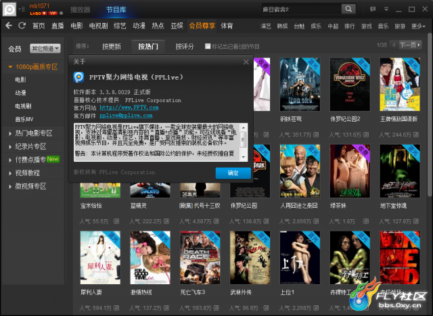Viewport: 433px width, 316px height.
Task: Click the search field containing 麻豆窗禽2
Action: pyautogui.click(x=302, y=9)
